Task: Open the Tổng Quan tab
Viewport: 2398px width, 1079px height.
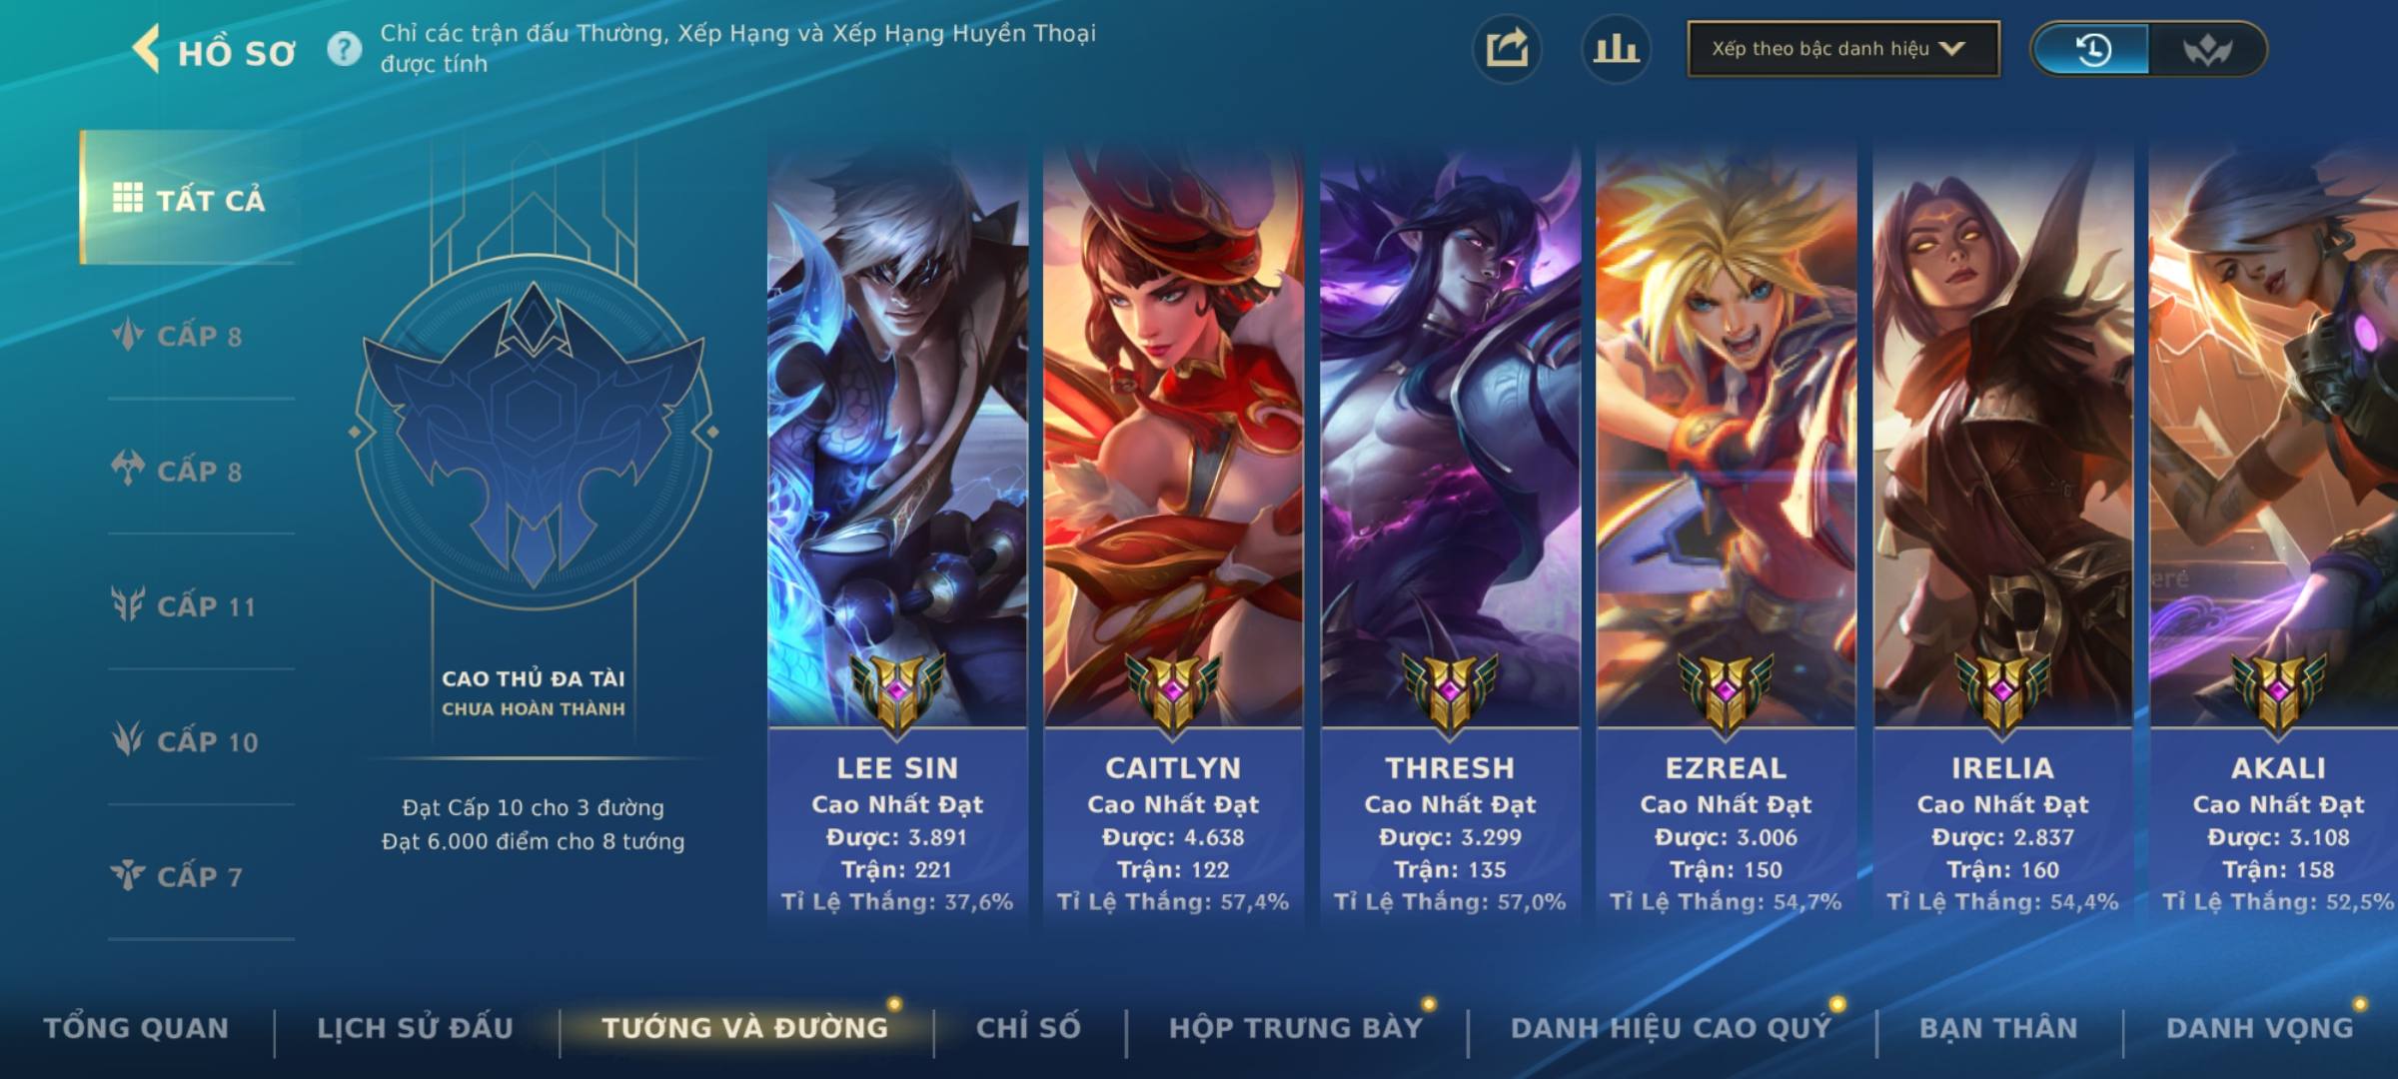Action: 136,1028
